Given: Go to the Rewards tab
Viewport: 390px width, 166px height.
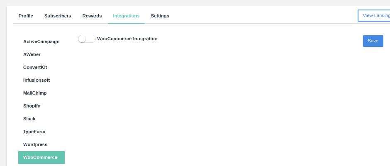Looking at the screenshot, I should (92, 16).
